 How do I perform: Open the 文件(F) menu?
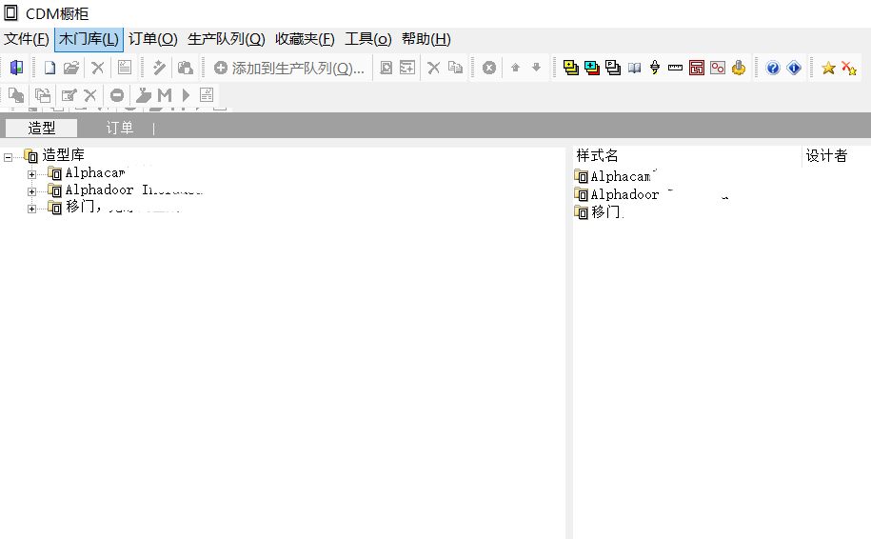point(27,39)
